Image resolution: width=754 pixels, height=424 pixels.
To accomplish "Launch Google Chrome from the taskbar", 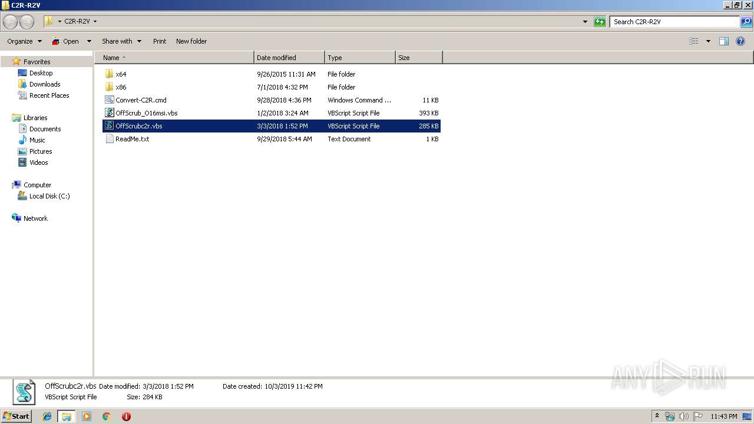I will [x=106, y=416].
